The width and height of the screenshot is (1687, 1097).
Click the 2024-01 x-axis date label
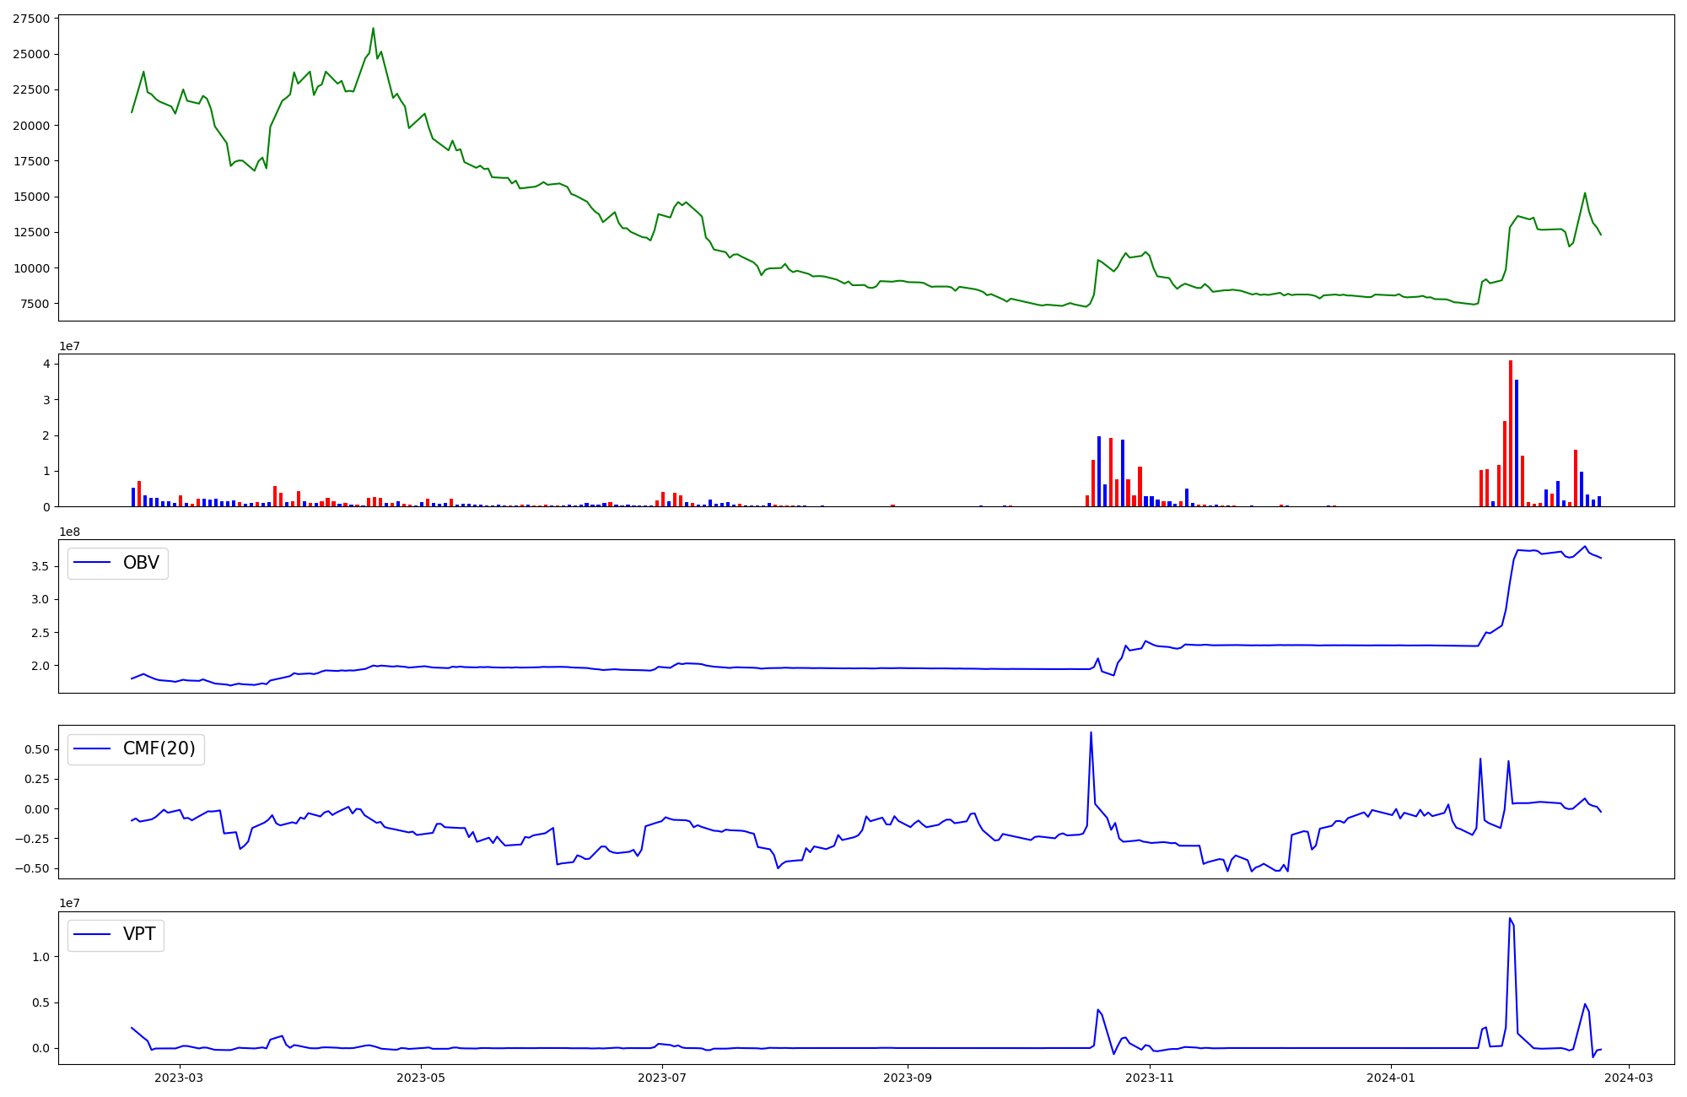pos(1390,1078)
